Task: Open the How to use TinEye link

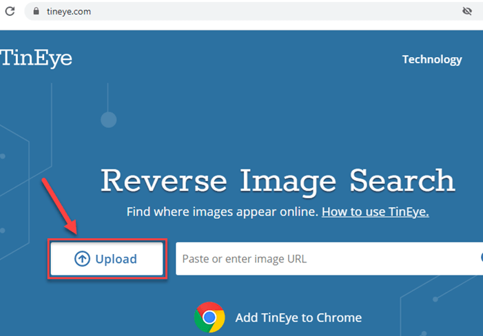Action: (376, 211)
